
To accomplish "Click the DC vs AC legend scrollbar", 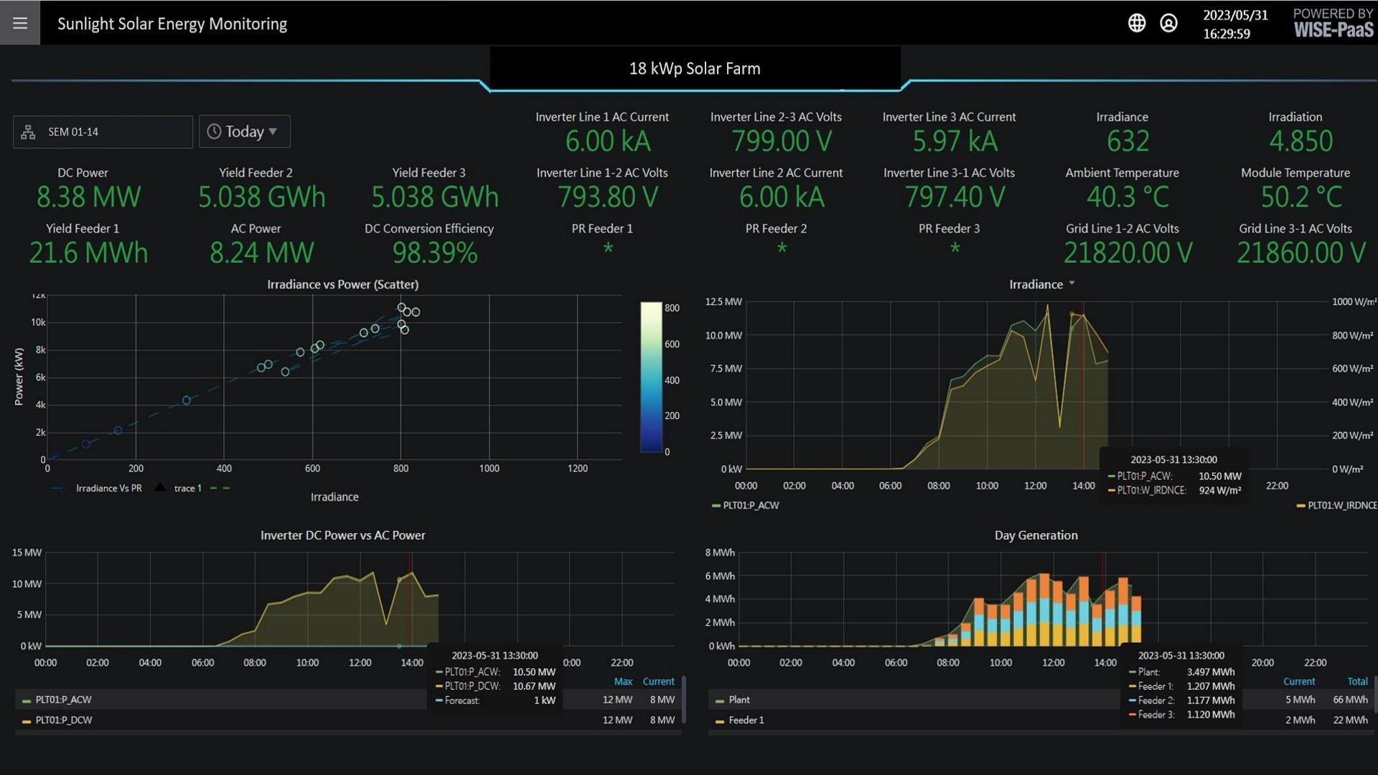I will 683,700.
